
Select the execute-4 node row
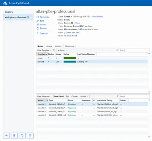pos(92,115)
